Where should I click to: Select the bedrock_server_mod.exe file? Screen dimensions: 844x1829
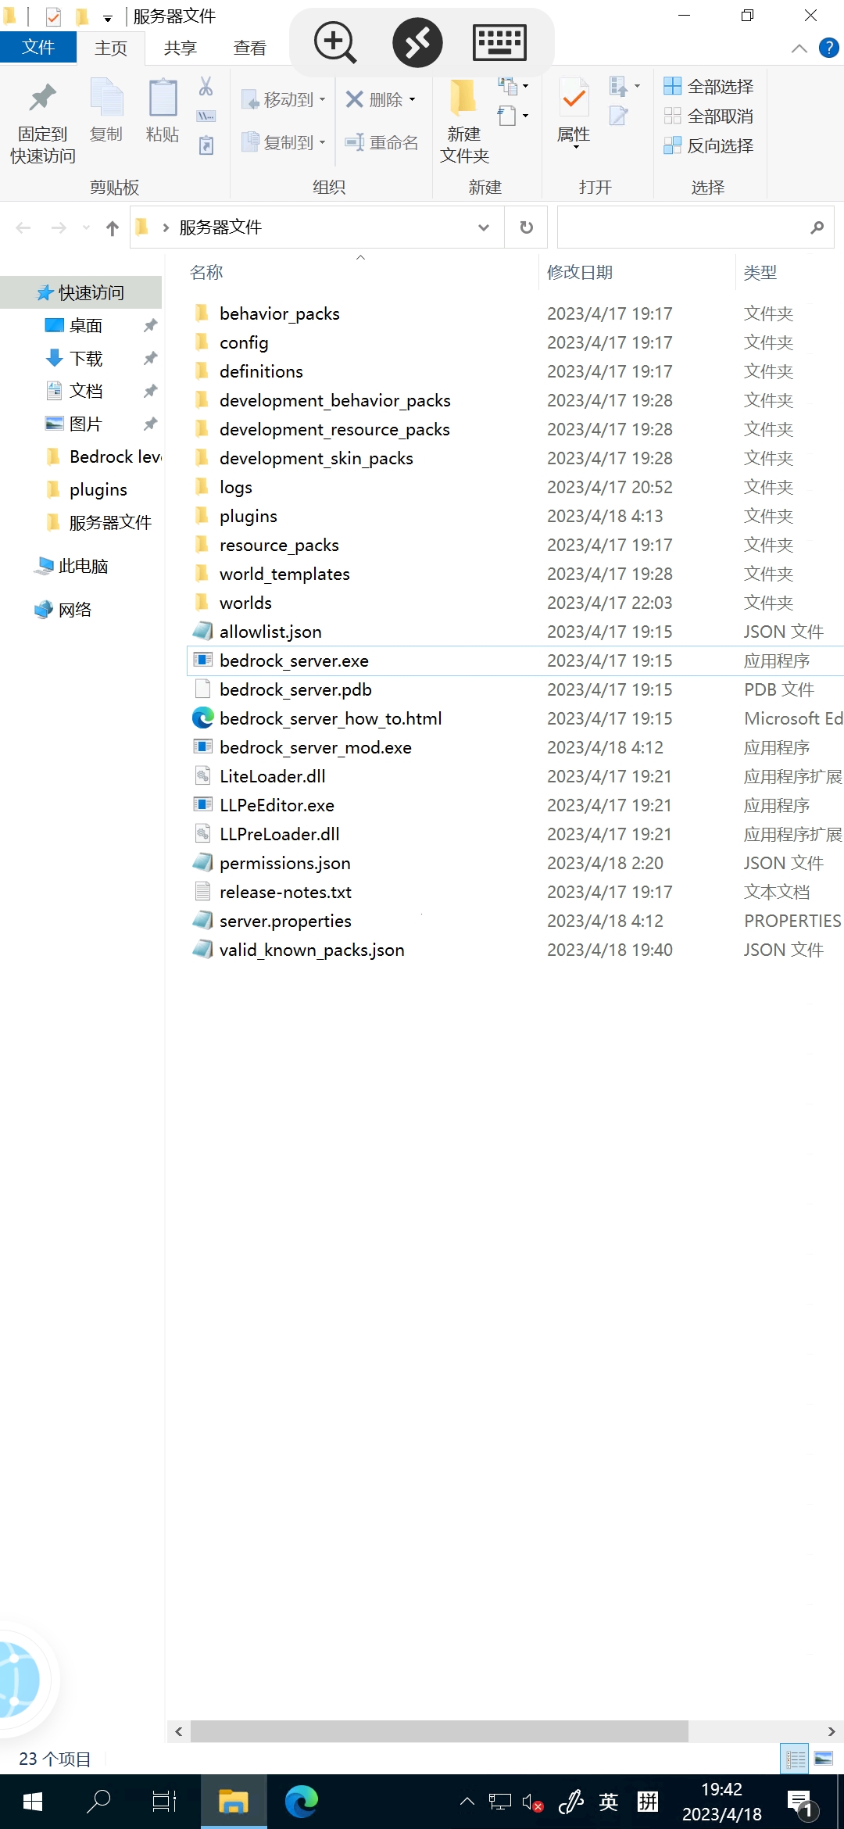(x=316, y=747)
